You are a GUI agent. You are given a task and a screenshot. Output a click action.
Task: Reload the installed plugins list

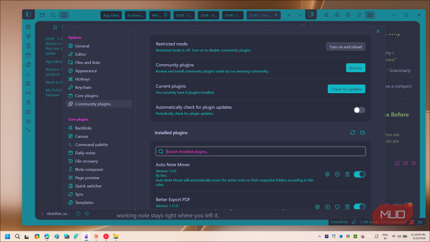tap(353, 133)
